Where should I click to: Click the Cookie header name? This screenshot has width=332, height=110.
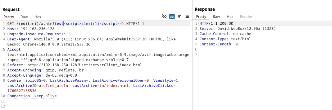14,80
